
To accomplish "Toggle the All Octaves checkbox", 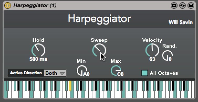I will pos(145,73).
